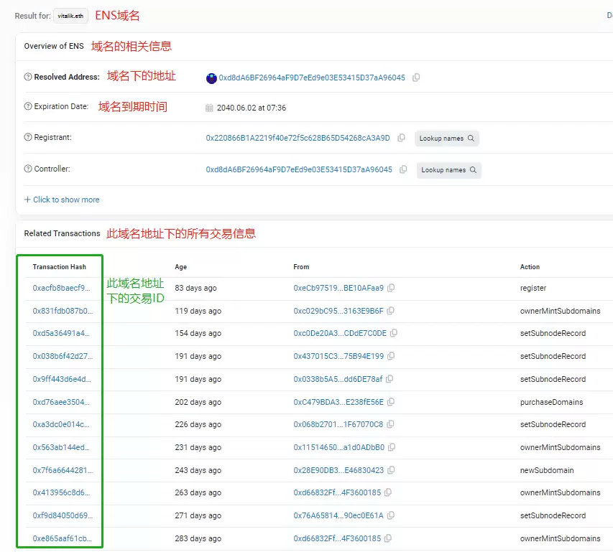613x552 pixels.
Task: Click 'Lookup names' for the Registrant
Action: click(446, 138)
